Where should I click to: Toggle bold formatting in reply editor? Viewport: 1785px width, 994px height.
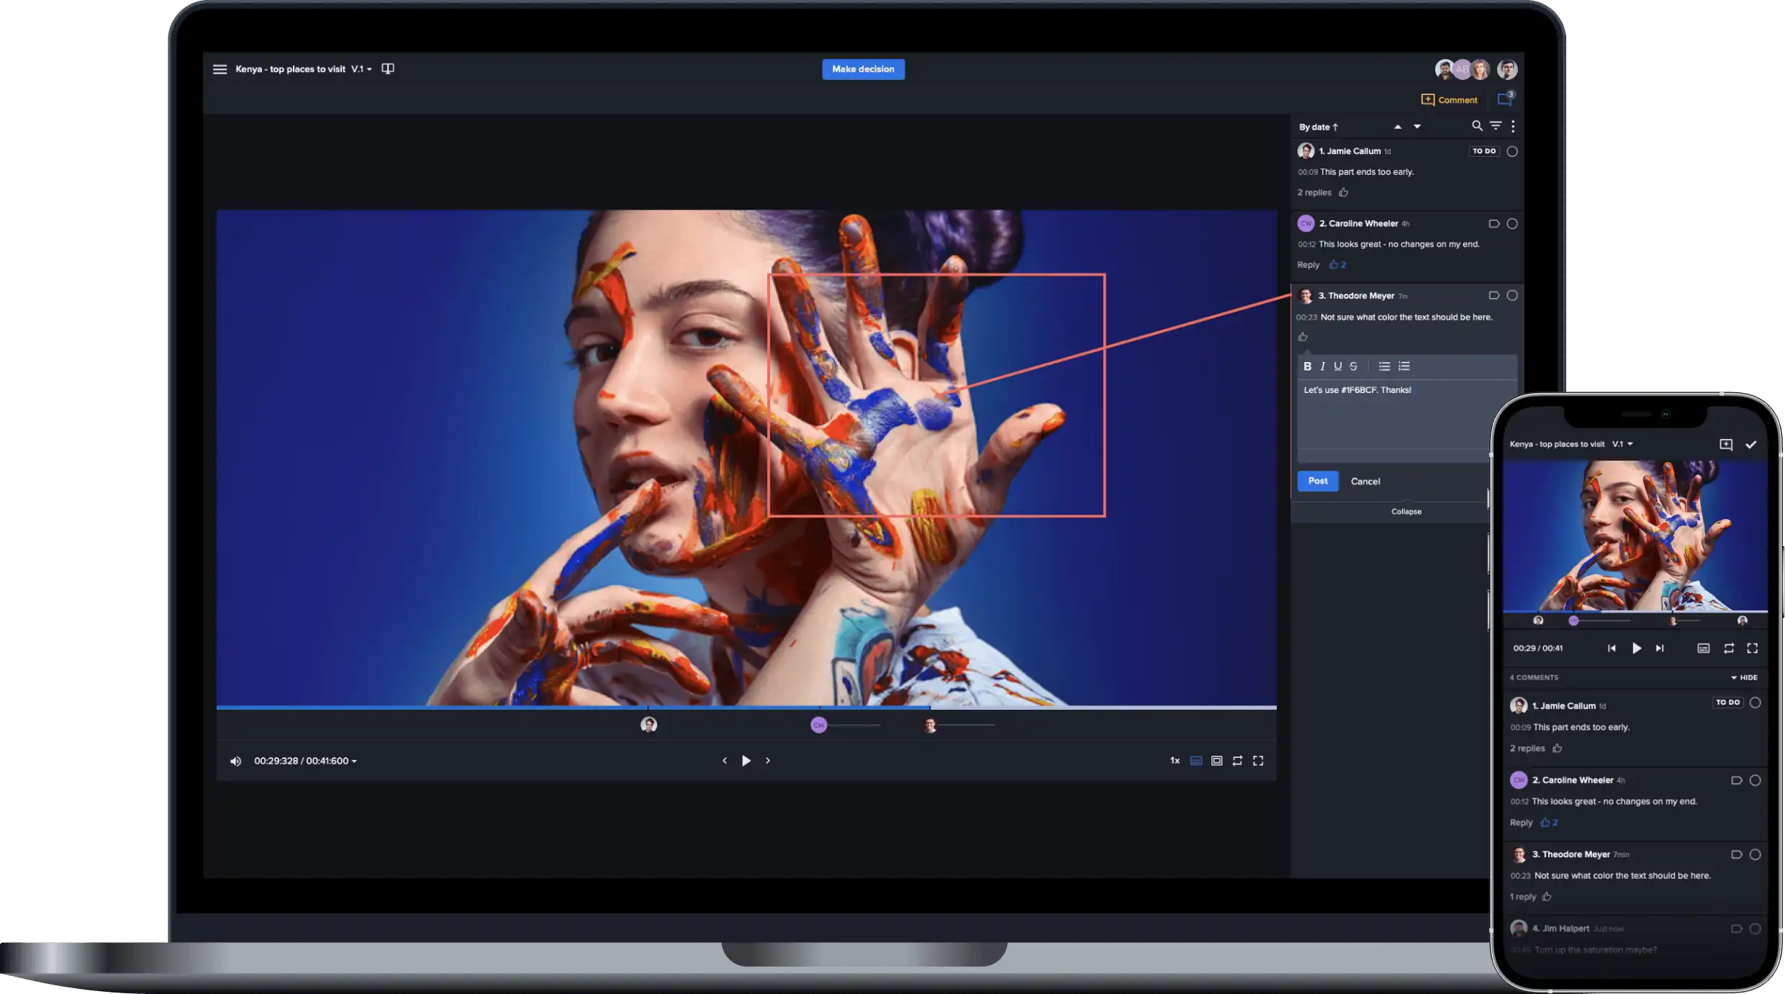pyautogui.click(x=1307, y=366)
